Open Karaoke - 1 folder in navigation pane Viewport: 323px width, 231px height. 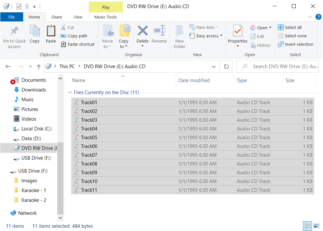click(30, 190)
